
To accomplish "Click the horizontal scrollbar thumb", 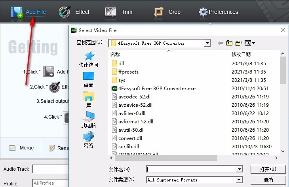I will (166, 158).
